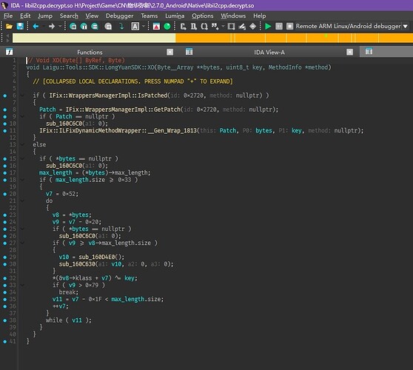Switch to the Functions tab
The image size is (413, 370).
[x=90, y=52]
